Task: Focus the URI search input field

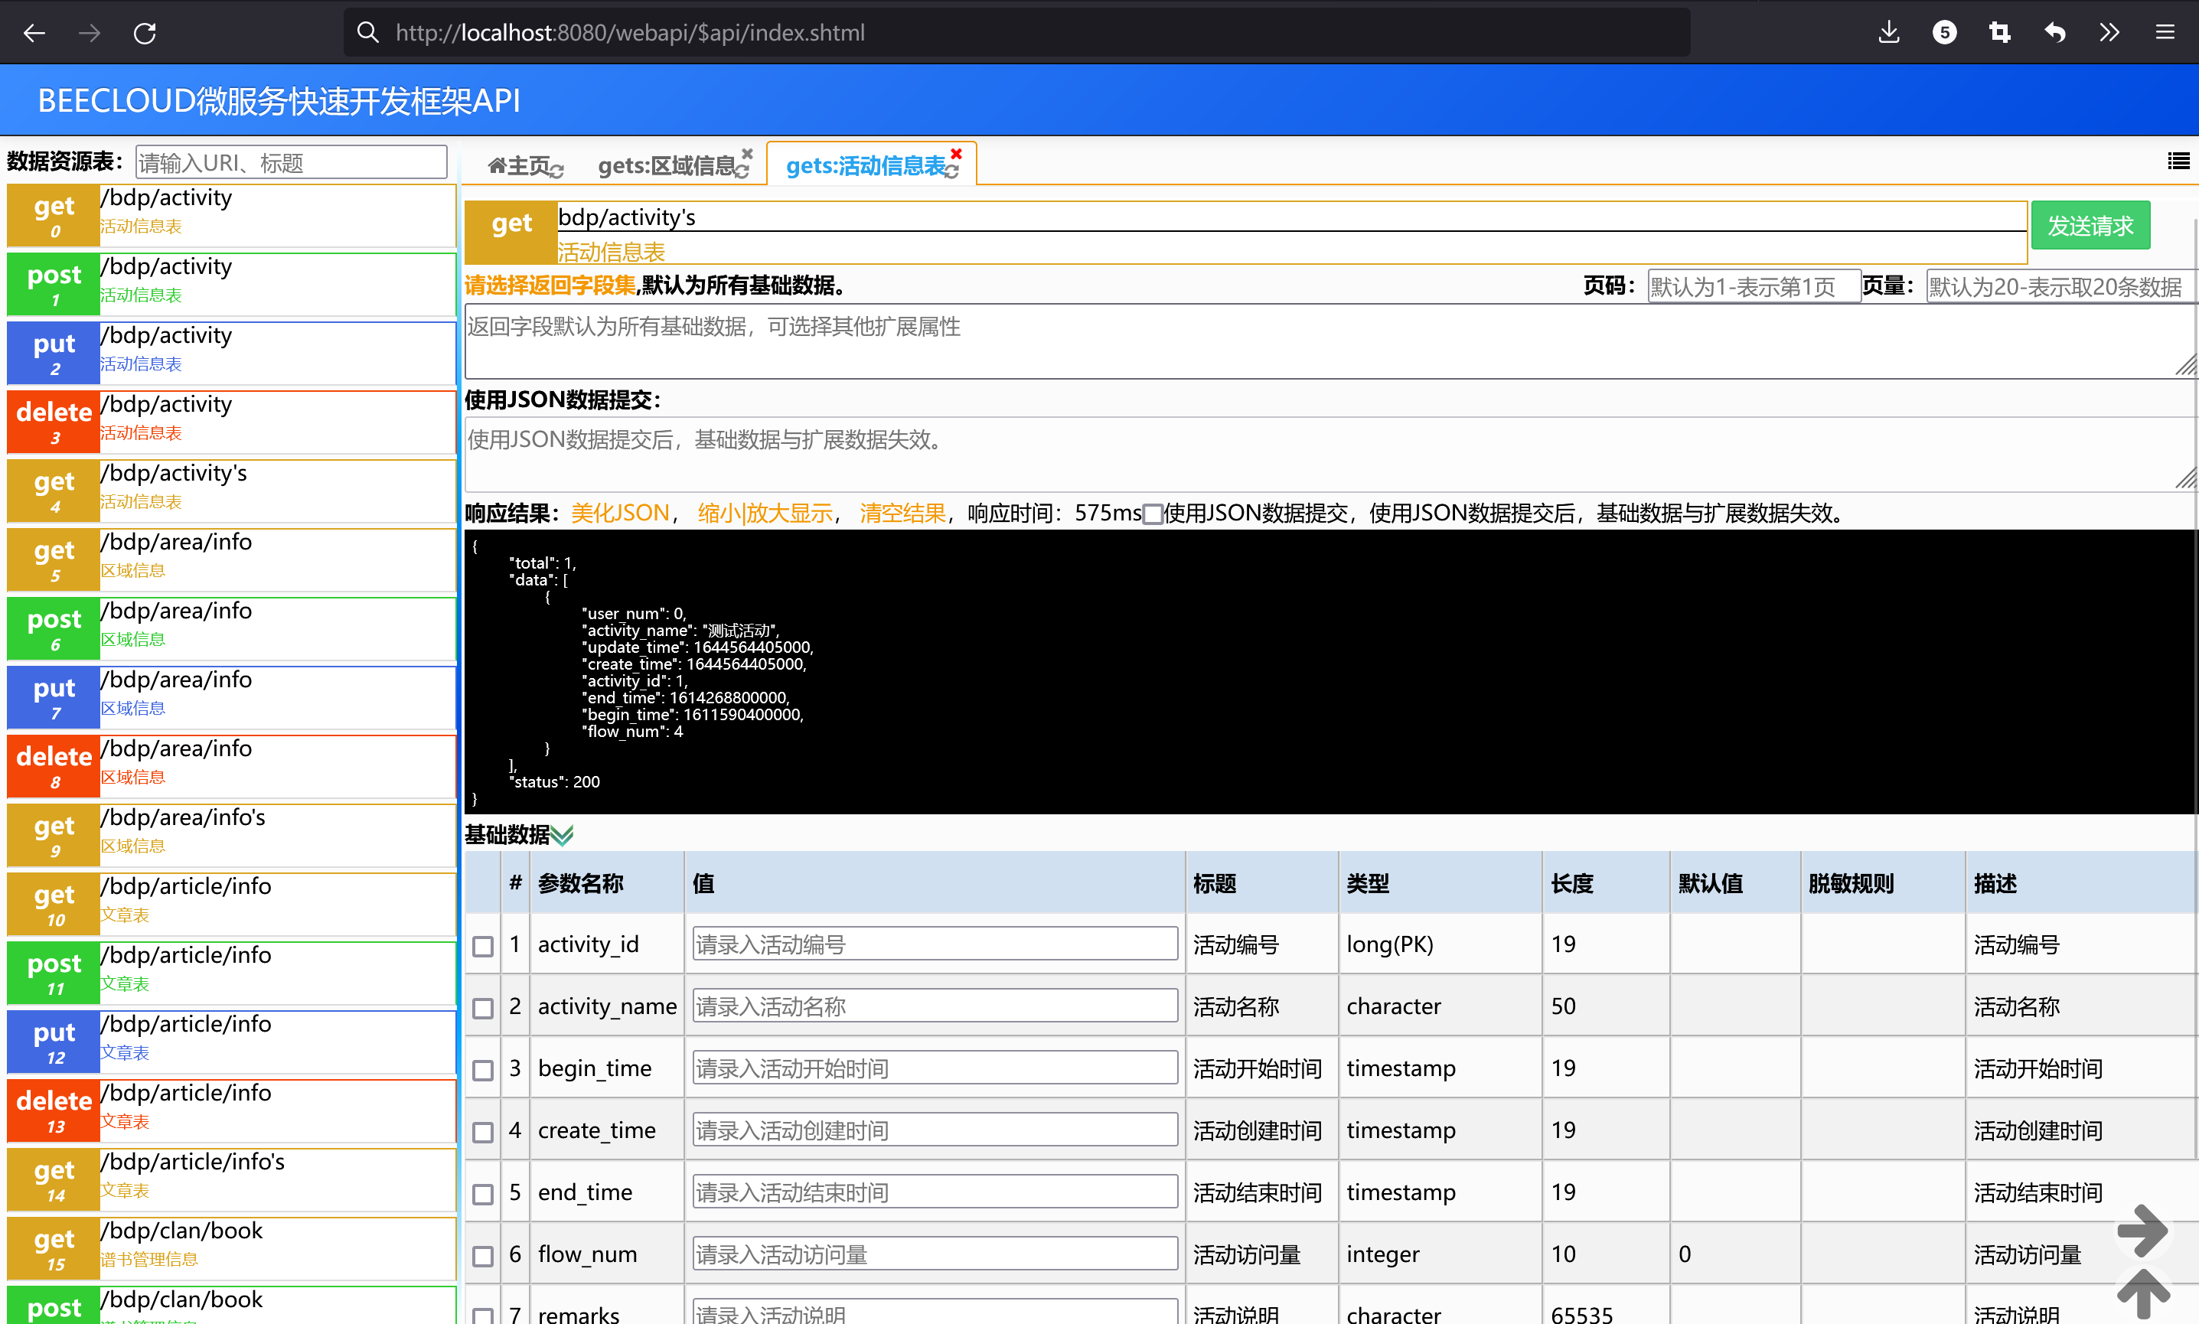Action: pos(291,162)
